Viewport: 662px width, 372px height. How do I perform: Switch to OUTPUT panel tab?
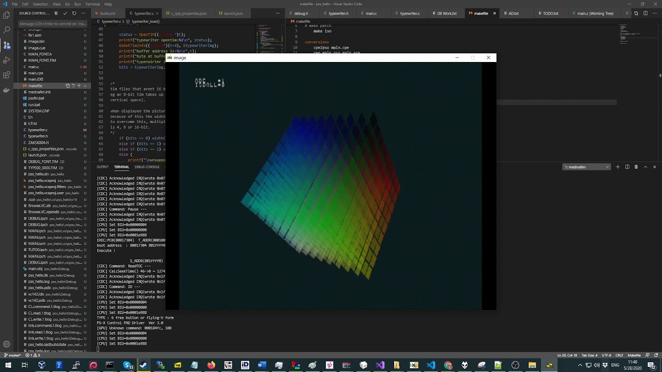pos(102,167)
